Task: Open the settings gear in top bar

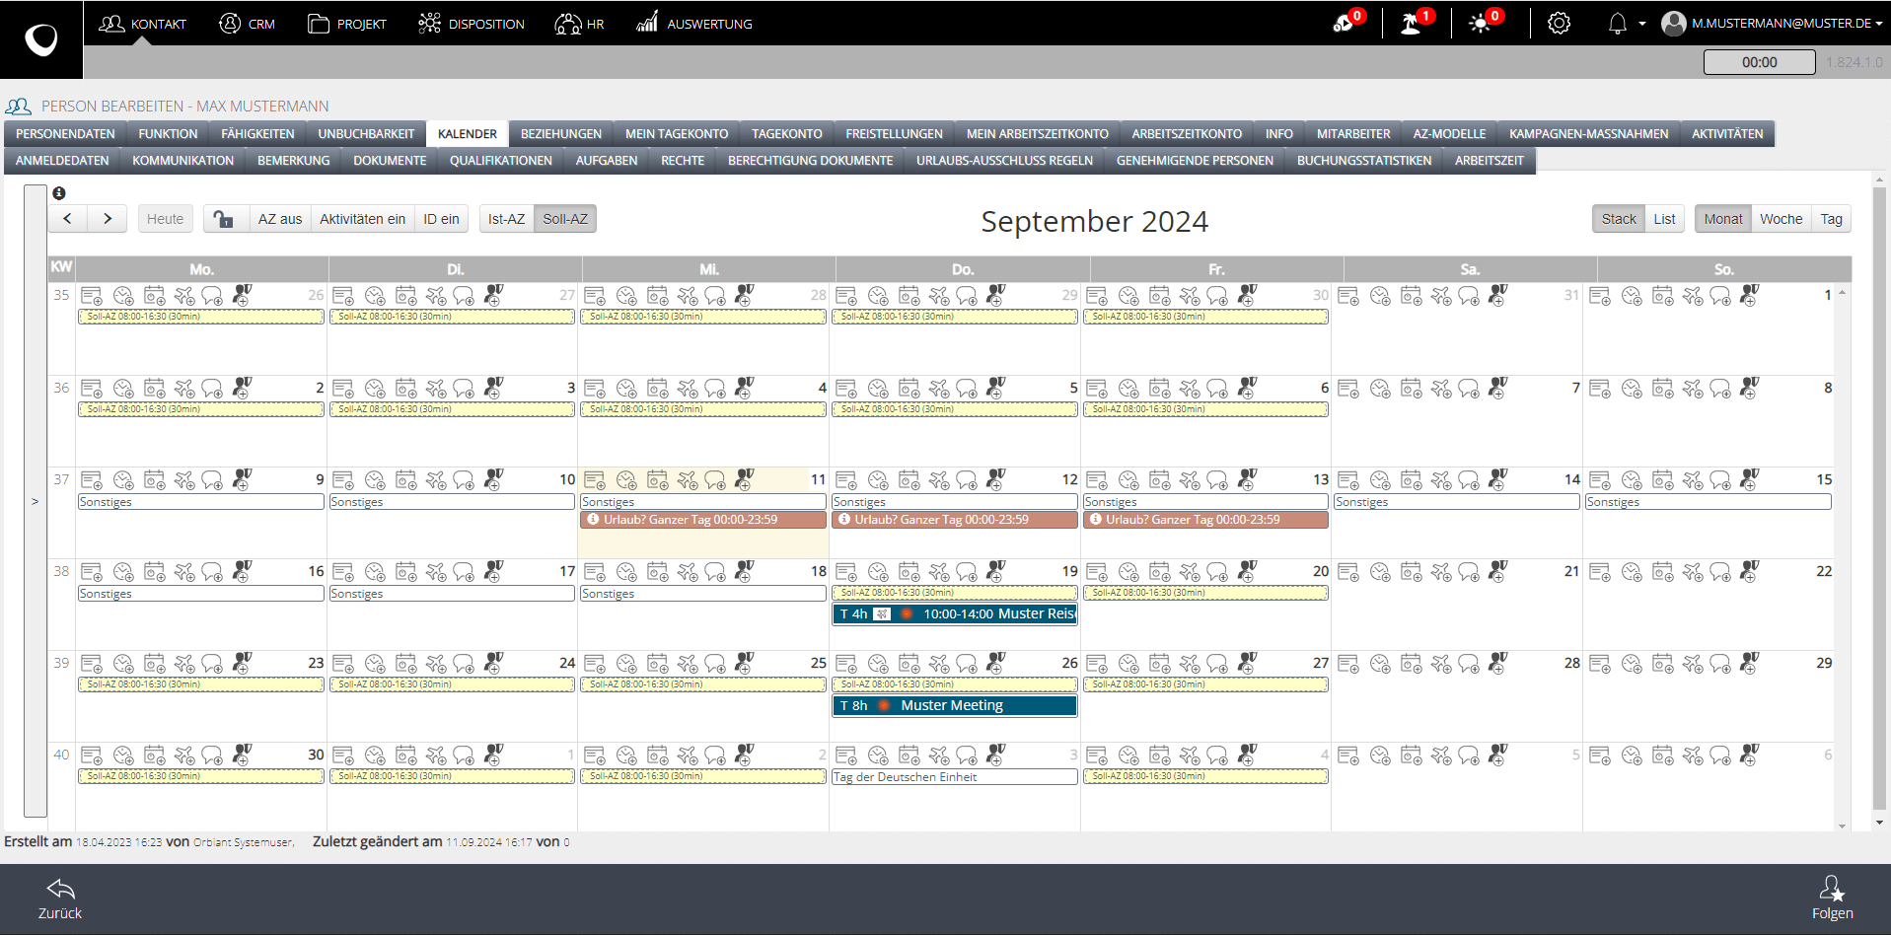Action: point(1559,23)
